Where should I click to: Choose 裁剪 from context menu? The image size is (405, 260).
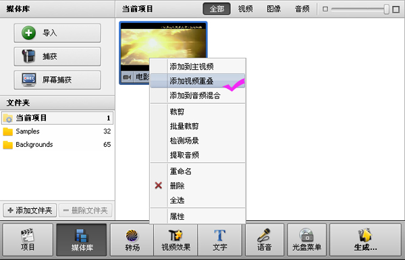198,112
